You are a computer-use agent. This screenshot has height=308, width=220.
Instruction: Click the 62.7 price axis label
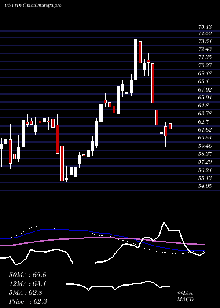point(203,121)
